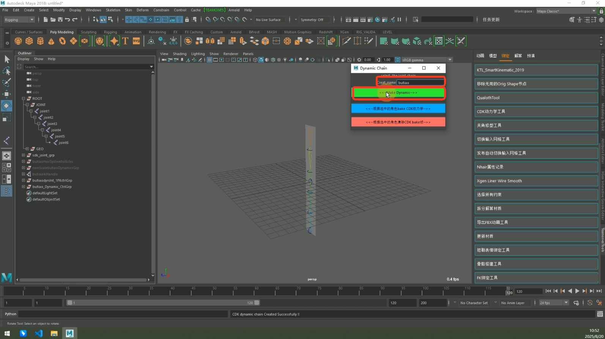The width and height of the screenshot is (605, 339).
Task: Click the SVG import shelf icon
Action: tap(136, 41)
